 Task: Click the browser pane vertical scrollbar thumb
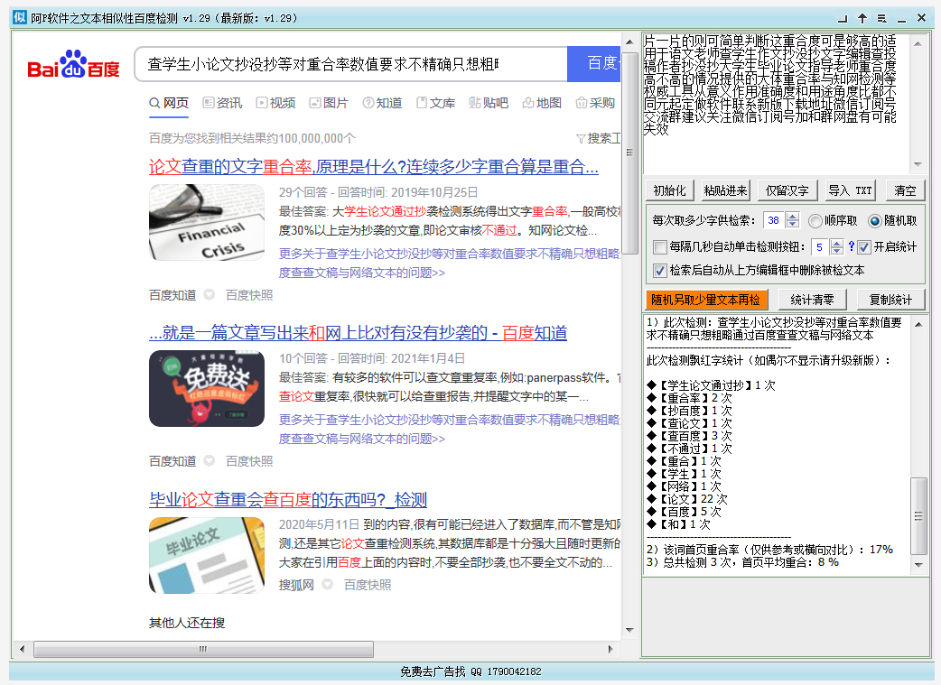(629, 153)
